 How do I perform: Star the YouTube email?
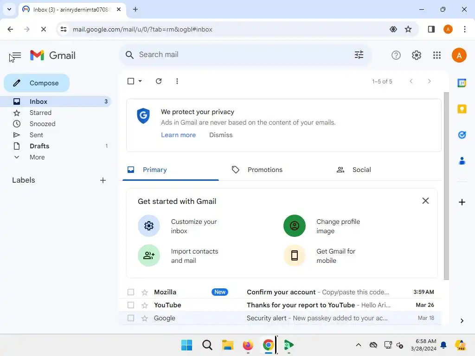[x=145, y=305]
